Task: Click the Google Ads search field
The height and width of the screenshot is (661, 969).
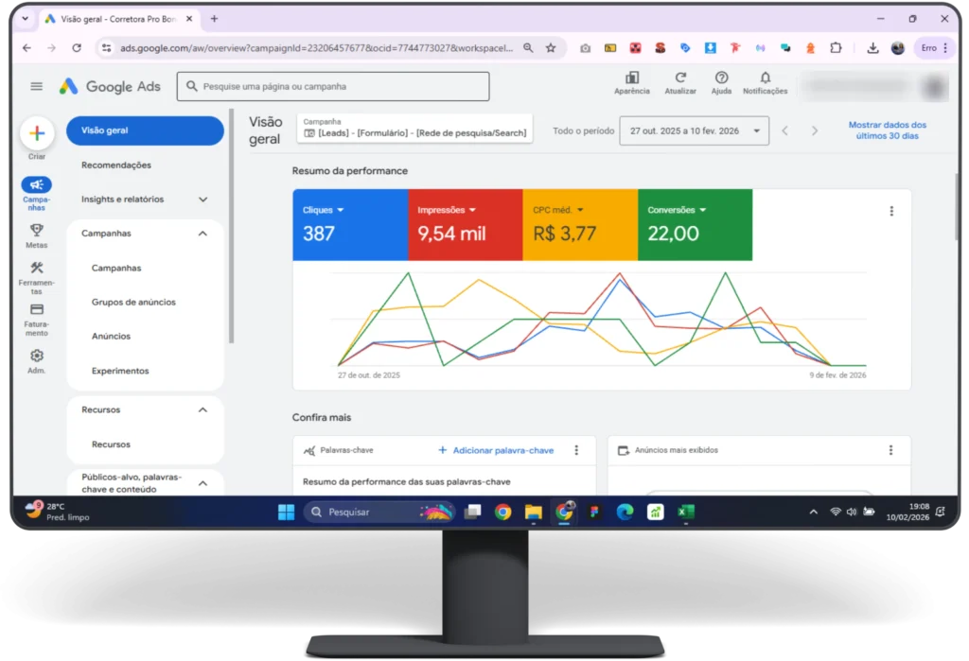Action: click(333, 86)
